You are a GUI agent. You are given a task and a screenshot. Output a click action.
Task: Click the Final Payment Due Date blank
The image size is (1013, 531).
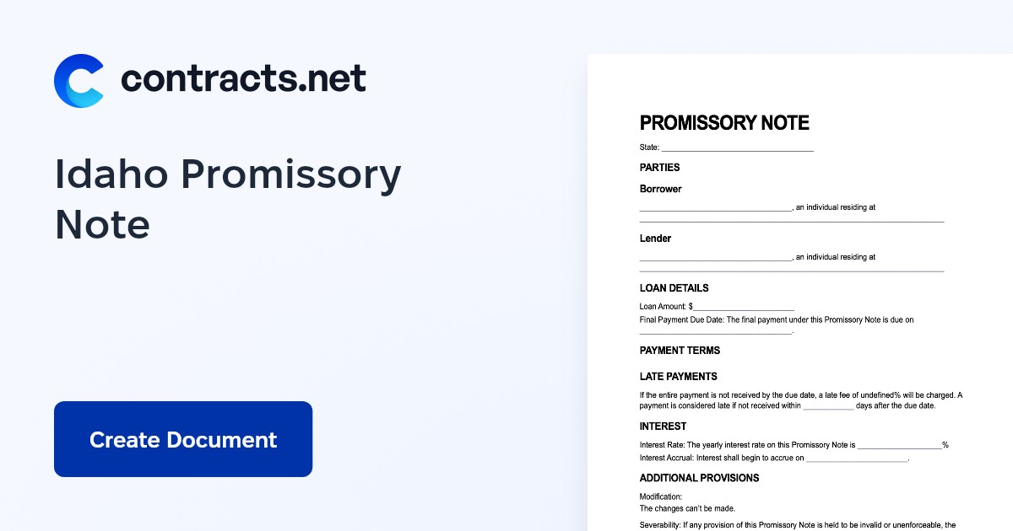tap(715, 332)
